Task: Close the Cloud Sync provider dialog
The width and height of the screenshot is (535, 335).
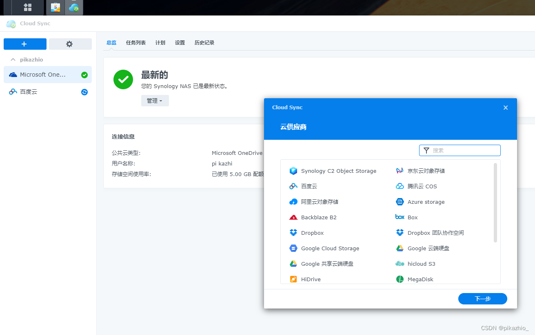Action: 506,108
